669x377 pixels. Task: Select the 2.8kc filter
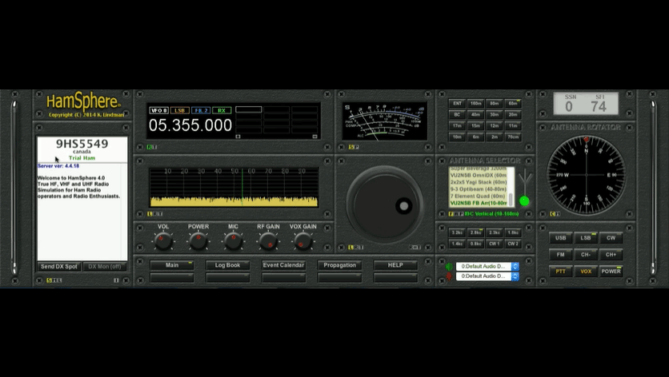[475, 232]
